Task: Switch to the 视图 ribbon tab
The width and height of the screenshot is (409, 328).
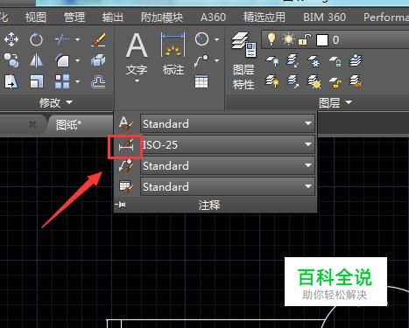Action: [x=36, y=17]
